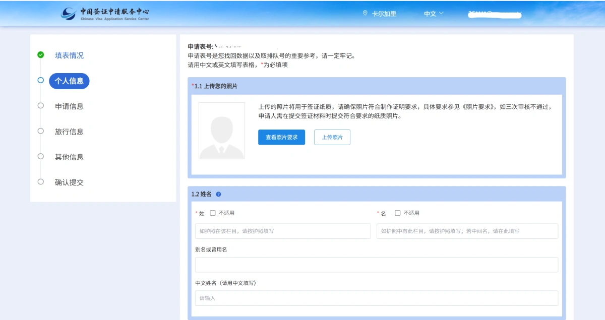This screenshot has height=320, width=605.
Task: Click the circle marker beside 确认提交
Action: click(x=41, y=181)
